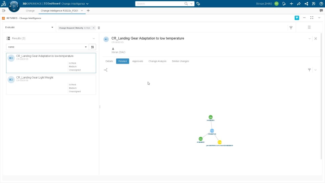Screen dimensions: 325x183
Task: Click the Related graph filter funnel icon
Action: [309, 70]
